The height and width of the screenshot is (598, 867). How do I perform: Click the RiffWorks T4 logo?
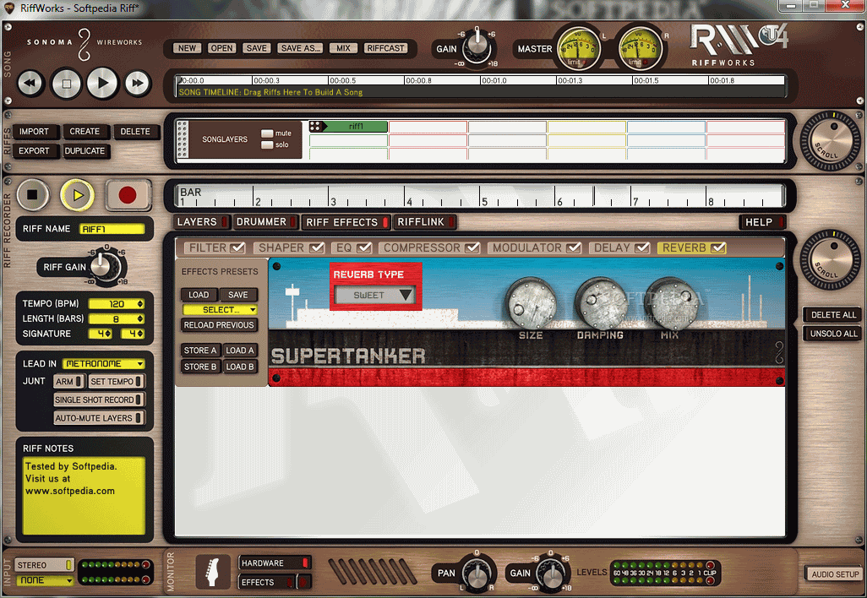tap(739, 46)
